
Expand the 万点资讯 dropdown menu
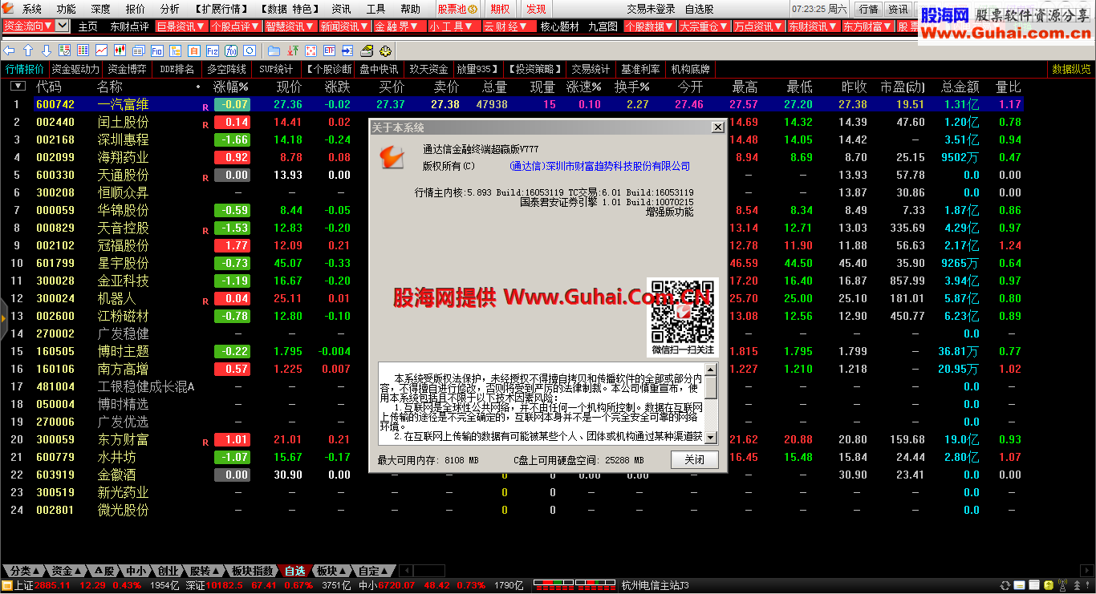[x=758, y=26]
